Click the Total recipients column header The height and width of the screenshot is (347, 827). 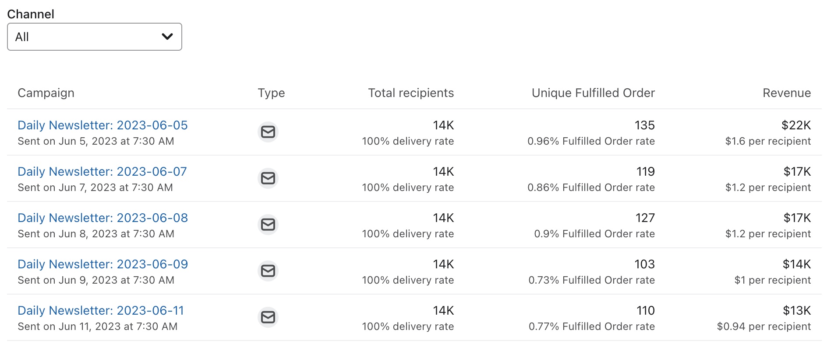(411, 93)
